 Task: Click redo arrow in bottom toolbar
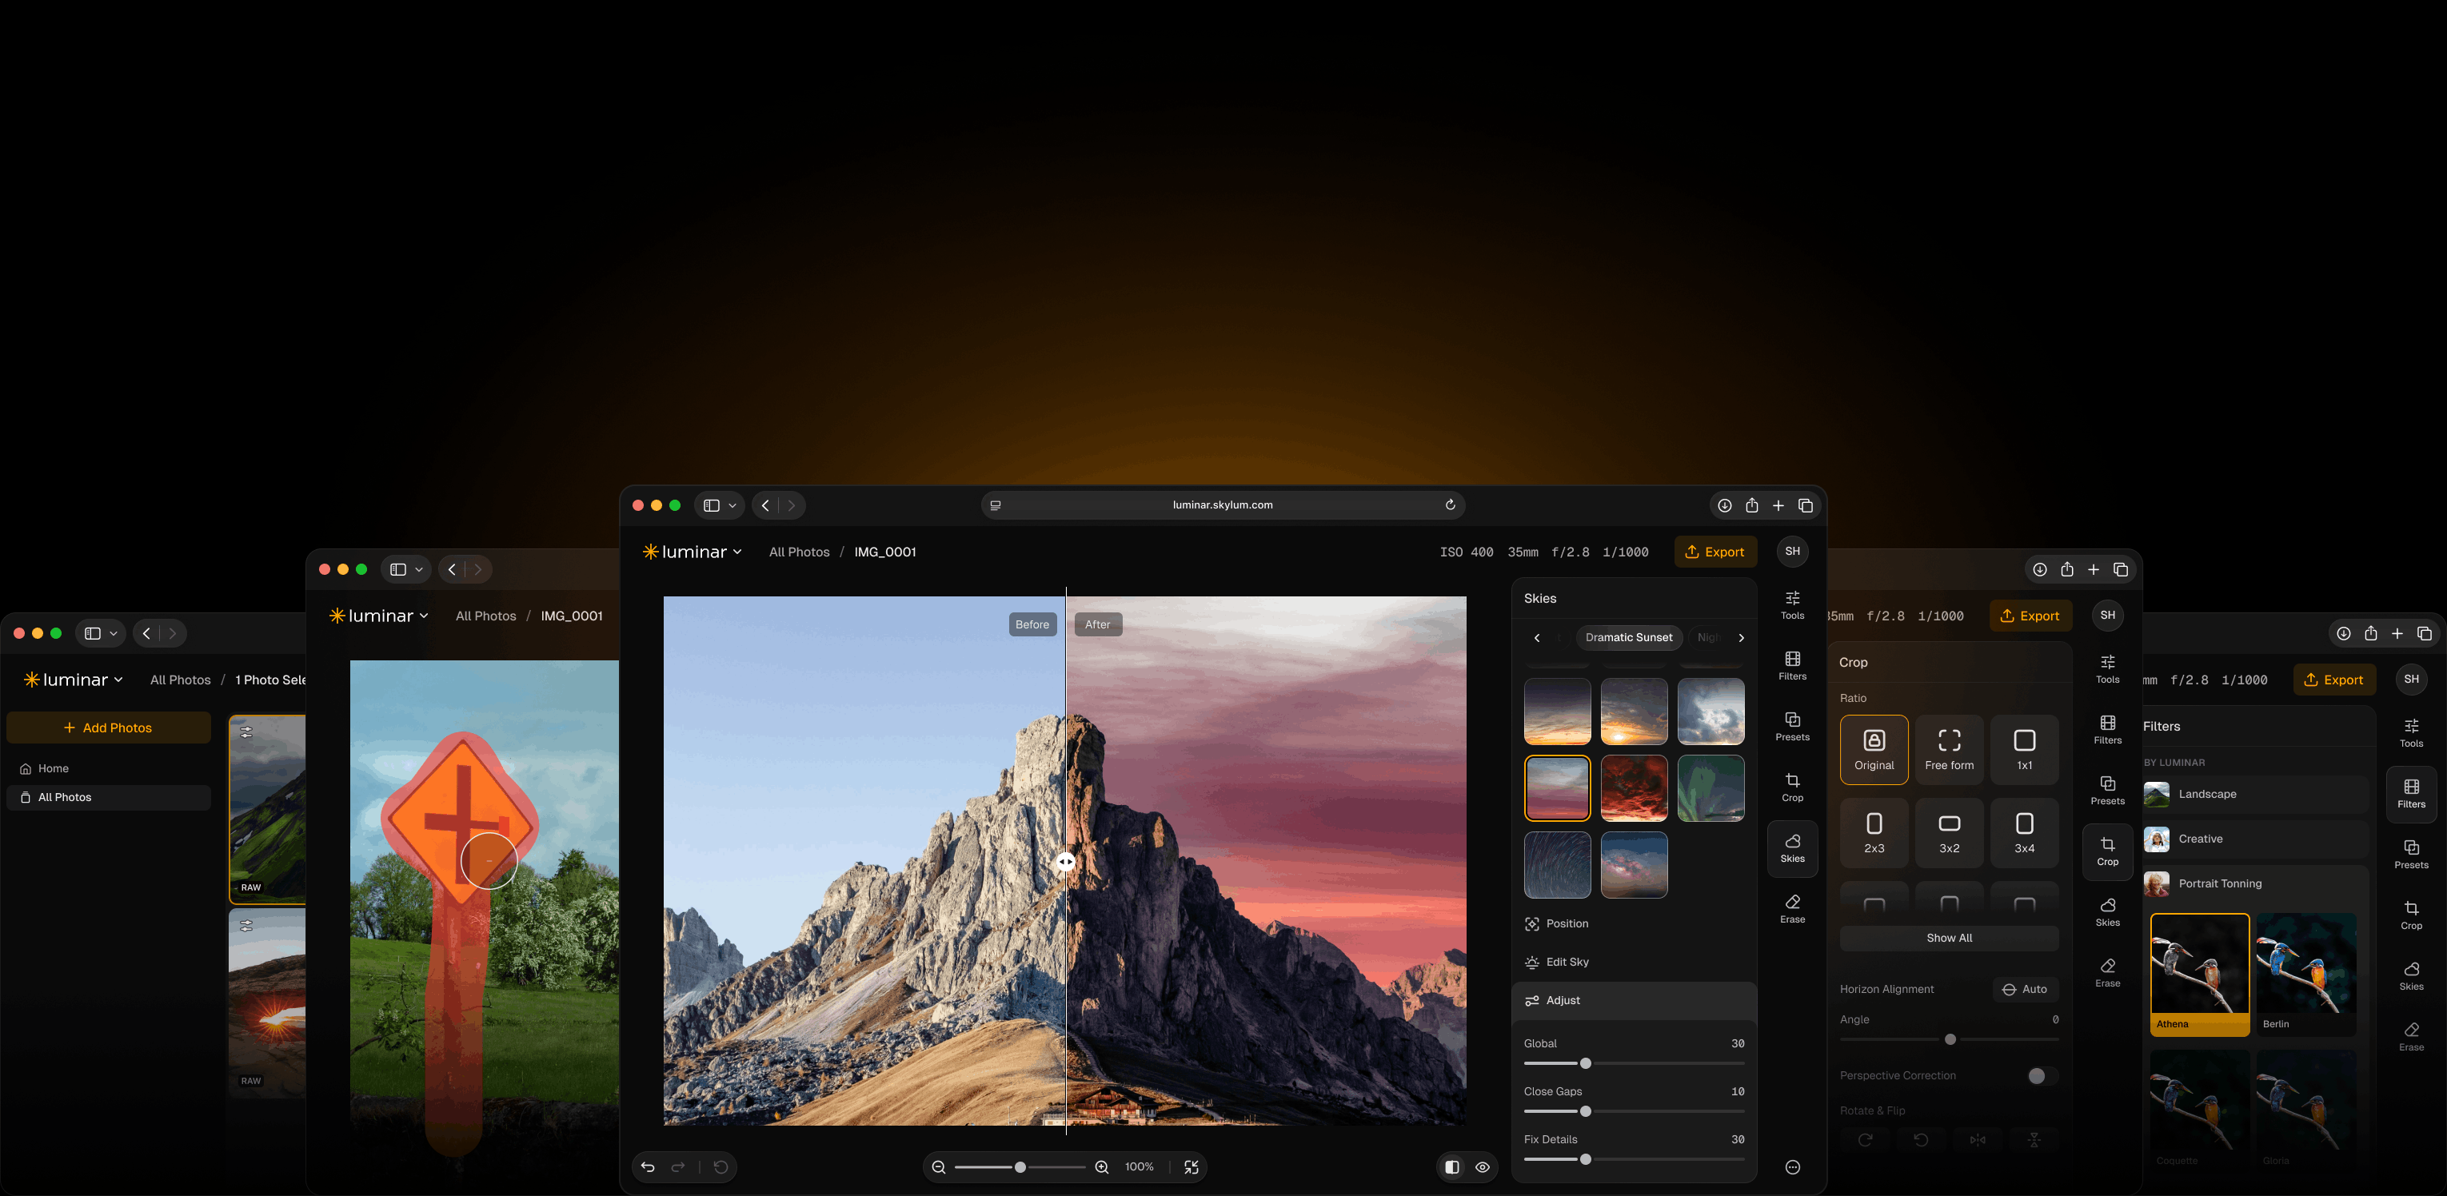click(678, 1166)
